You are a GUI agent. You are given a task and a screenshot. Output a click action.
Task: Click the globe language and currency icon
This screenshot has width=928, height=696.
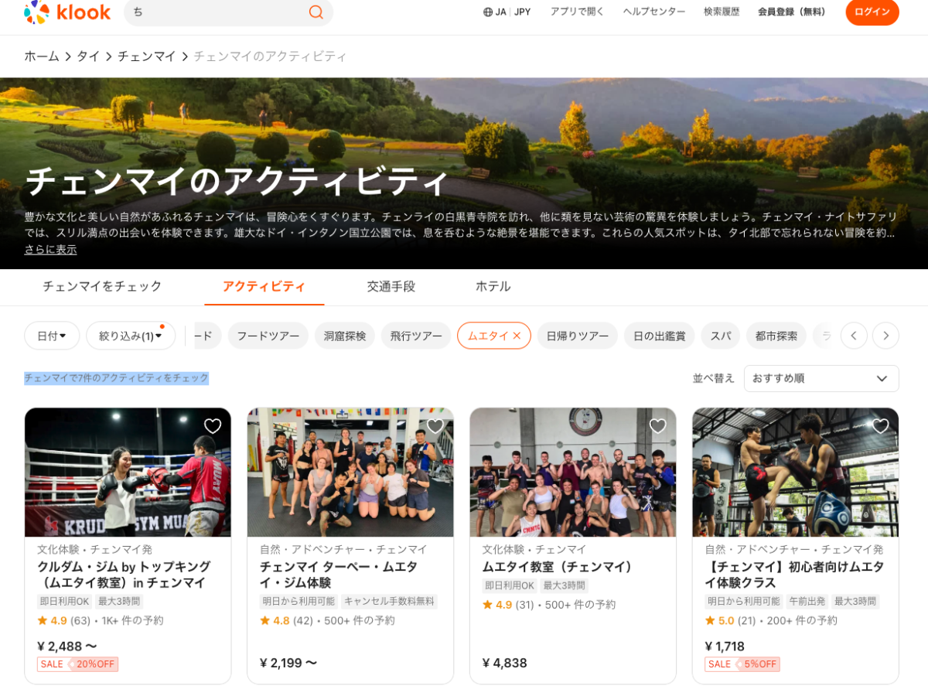(488, 12)
